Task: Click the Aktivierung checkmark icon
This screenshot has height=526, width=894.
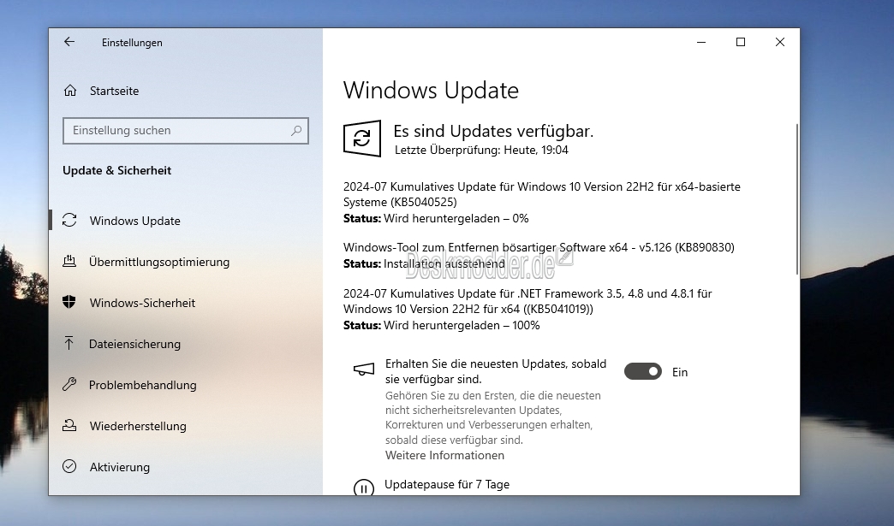Action: coord(69,466)
